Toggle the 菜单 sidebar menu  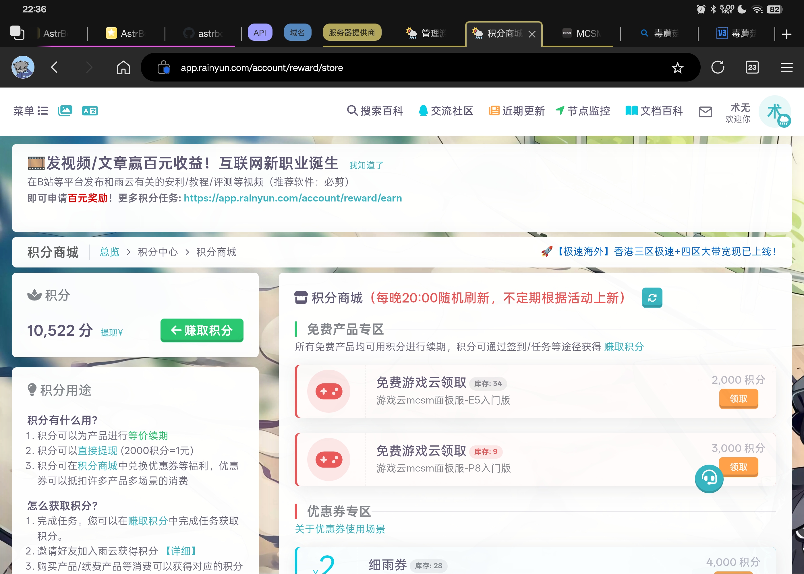click(30, 111)
